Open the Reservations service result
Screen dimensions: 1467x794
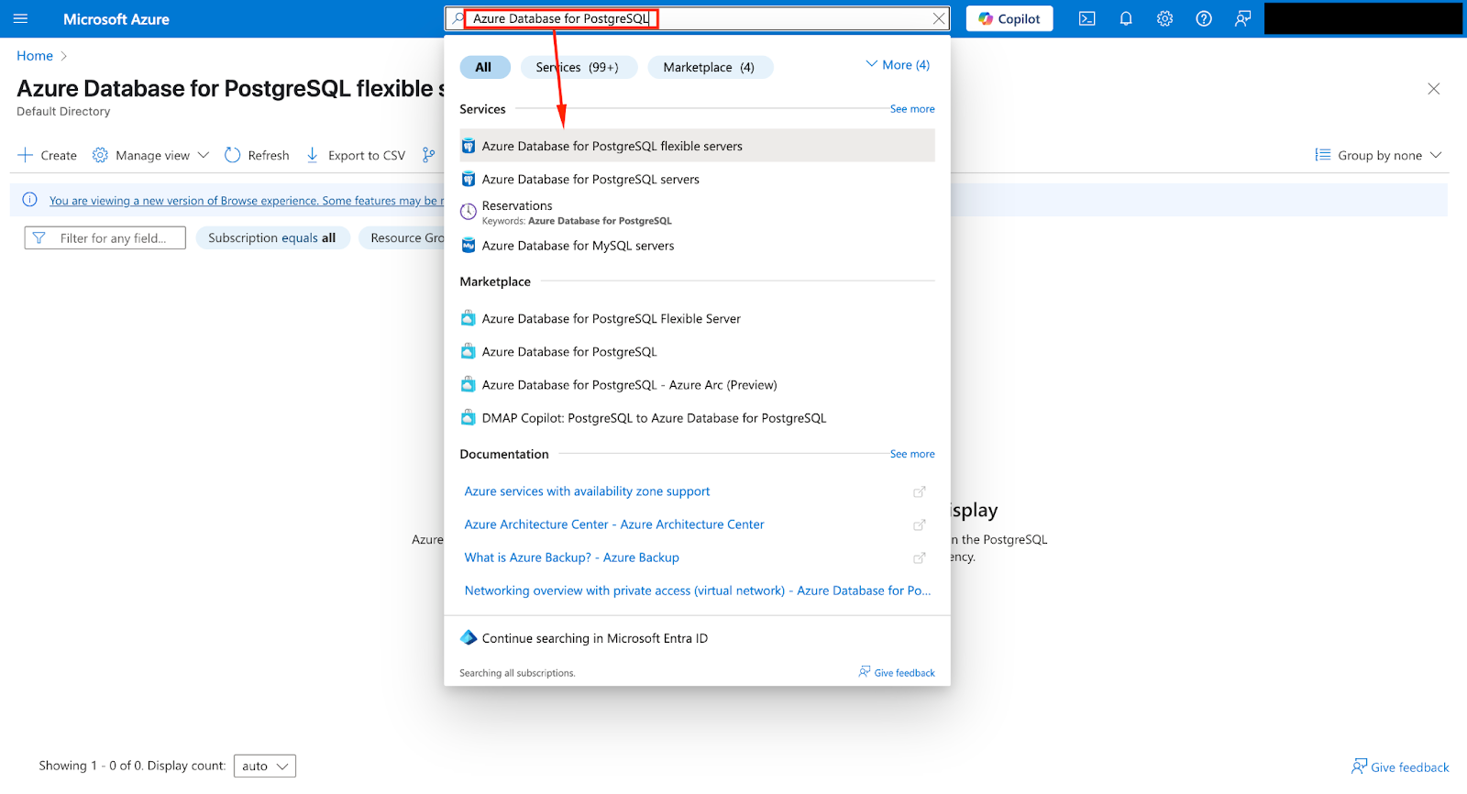pos(697,212)
